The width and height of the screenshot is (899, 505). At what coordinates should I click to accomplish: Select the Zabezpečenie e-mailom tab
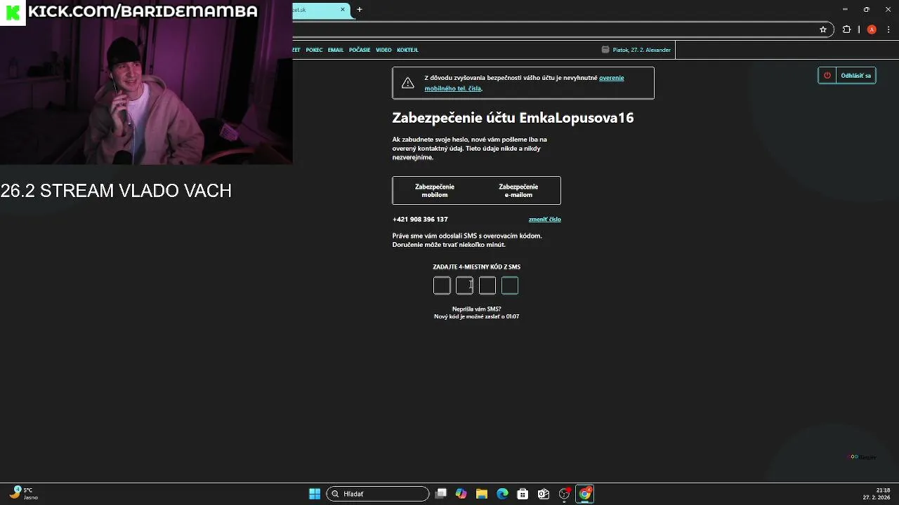click(518, 191)
